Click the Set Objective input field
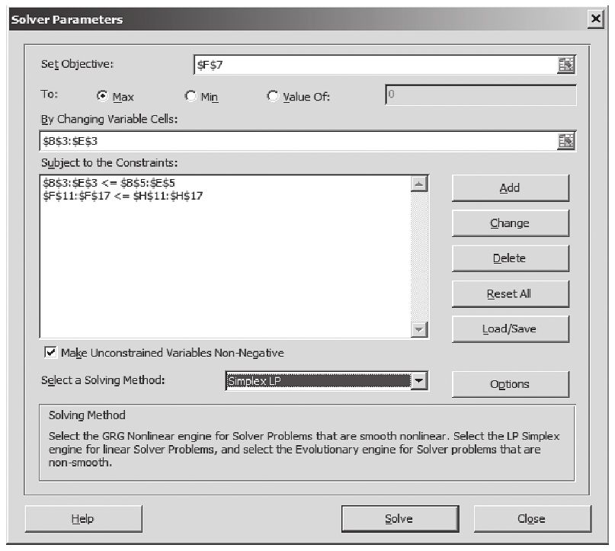 click(x=373, y=66)
